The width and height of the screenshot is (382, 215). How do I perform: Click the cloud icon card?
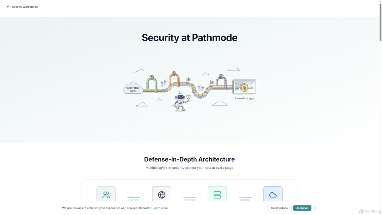273,194
